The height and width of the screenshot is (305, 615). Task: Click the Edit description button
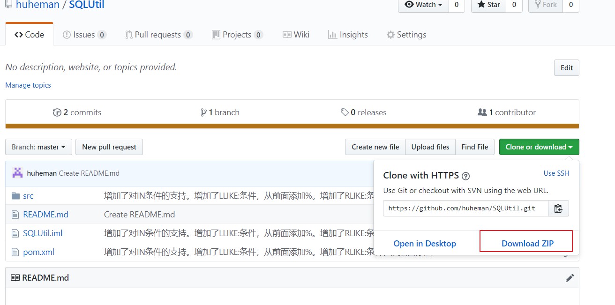click(567, 68)
